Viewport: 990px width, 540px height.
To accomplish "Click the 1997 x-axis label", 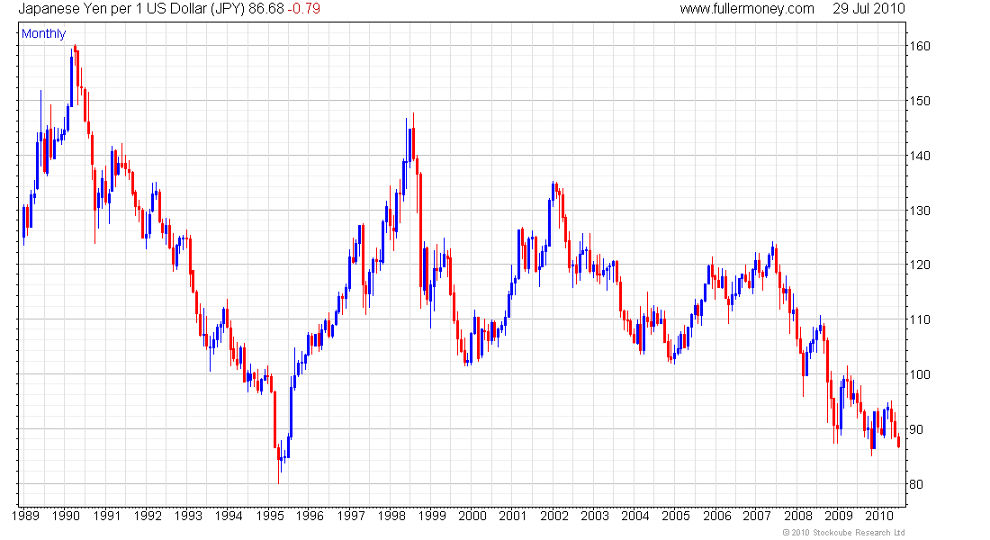I will pyautogui.click(x=351, y=516).
